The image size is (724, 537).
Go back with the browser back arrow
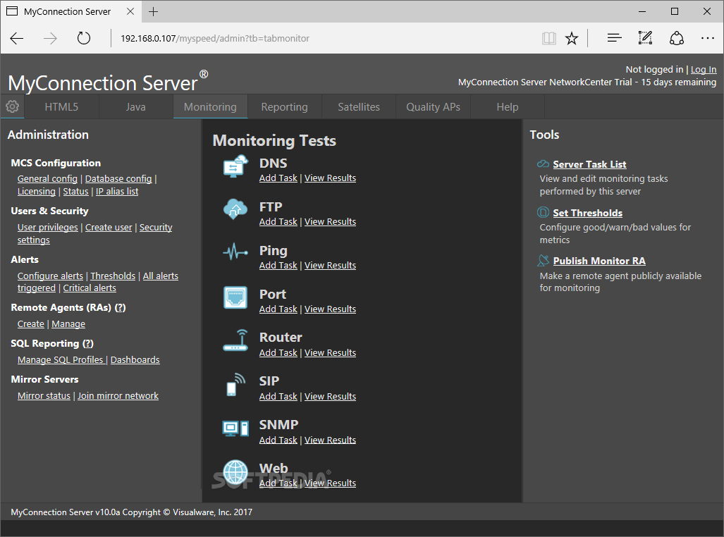(x=17, y=38)
